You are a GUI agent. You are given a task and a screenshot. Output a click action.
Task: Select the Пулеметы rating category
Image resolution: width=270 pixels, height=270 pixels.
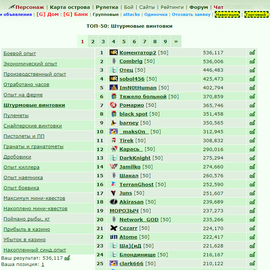[16, 115]
